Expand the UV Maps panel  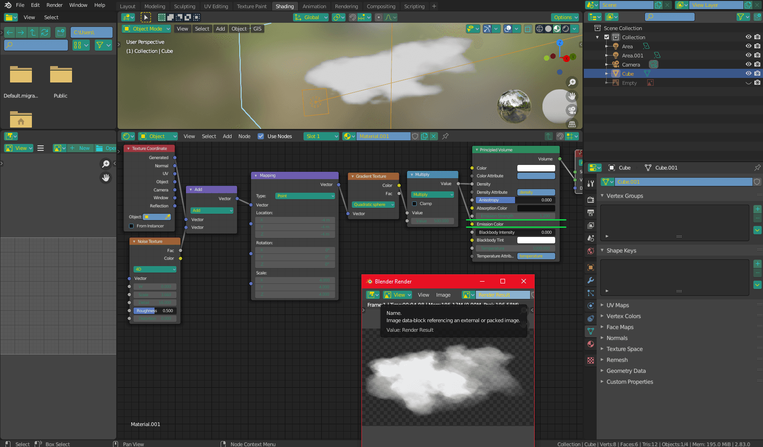(x=617, y=305)
